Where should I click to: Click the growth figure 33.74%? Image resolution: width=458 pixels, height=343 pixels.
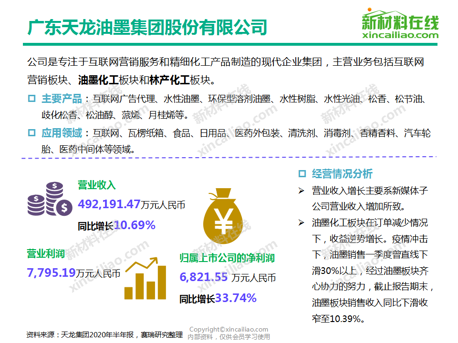tap(236, 298)
